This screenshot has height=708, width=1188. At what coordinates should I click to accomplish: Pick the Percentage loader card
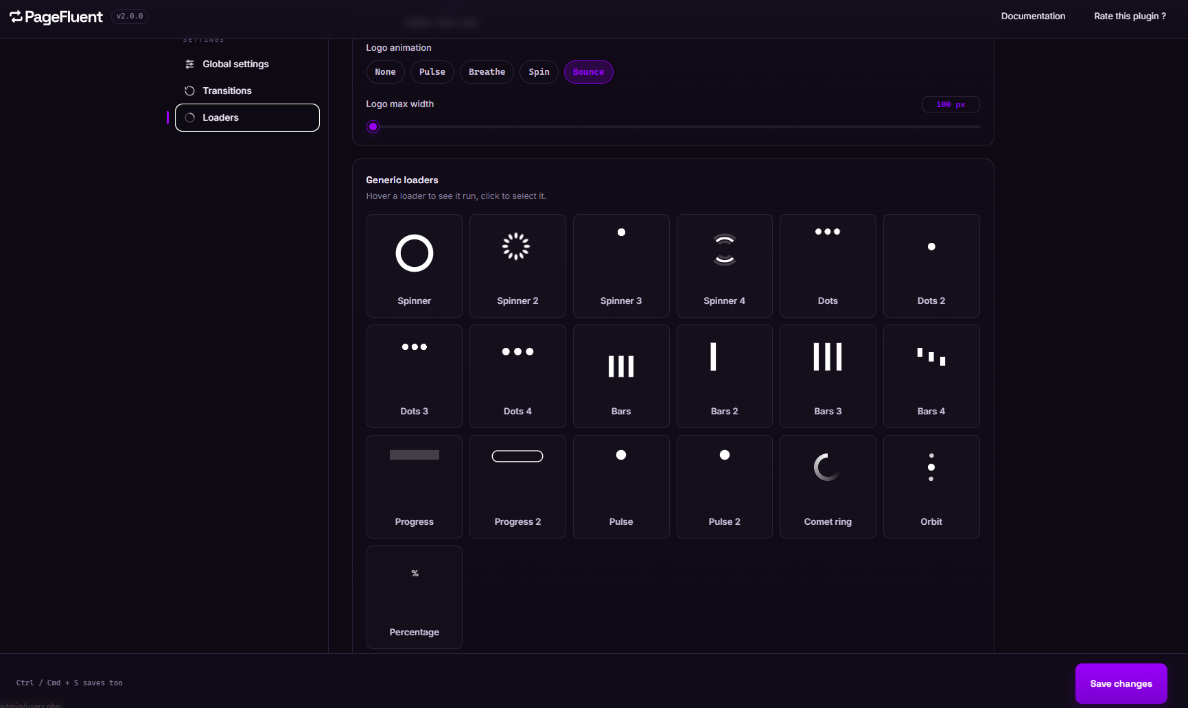coord(415,597)
